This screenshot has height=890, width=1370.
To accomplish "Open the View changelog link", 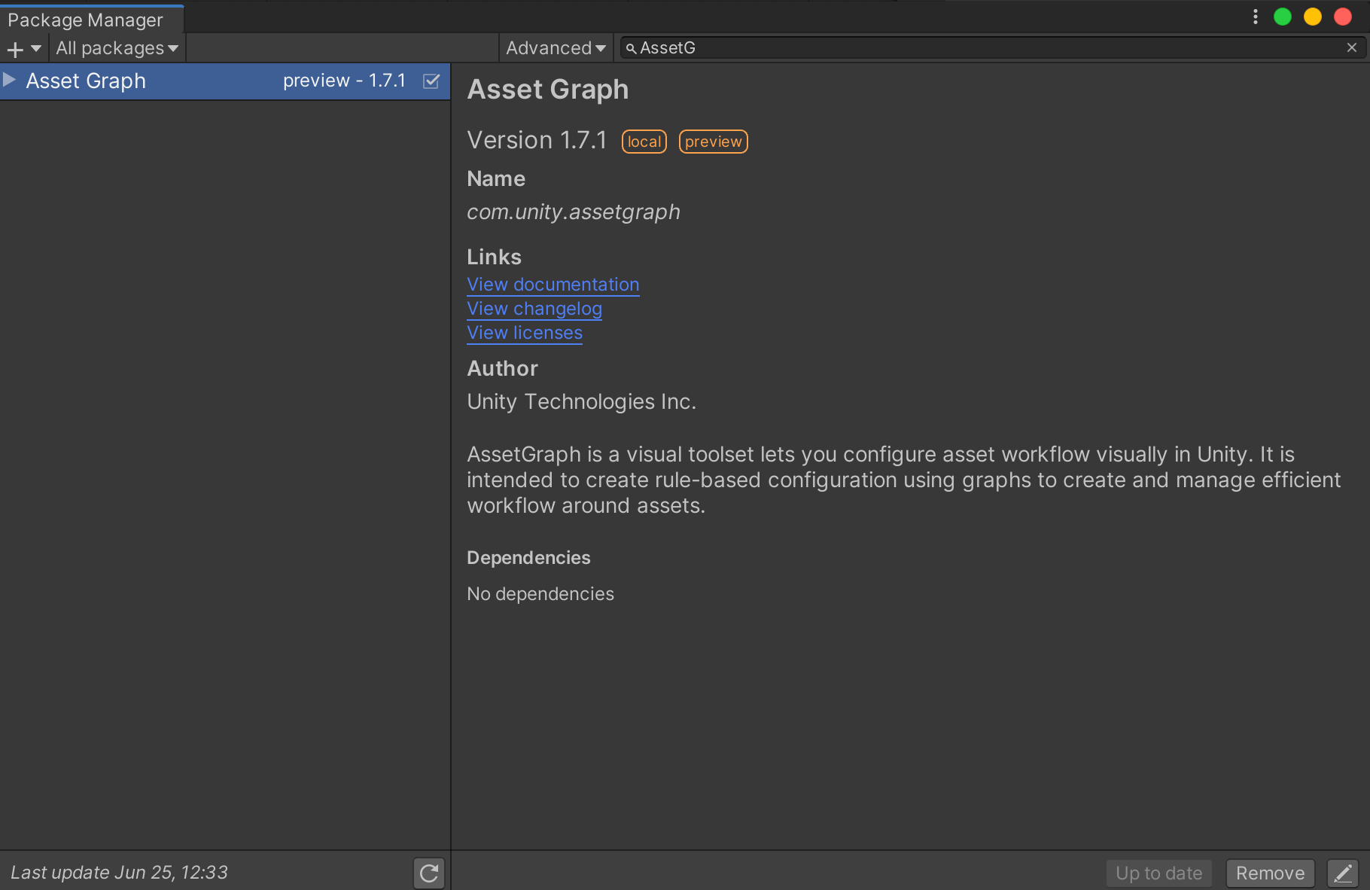I will pos(534,309).
